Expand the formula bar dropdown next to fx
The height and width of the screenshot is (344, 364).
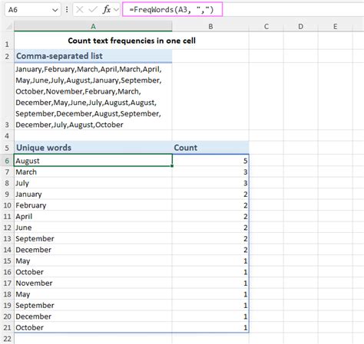tap(116, 10)
